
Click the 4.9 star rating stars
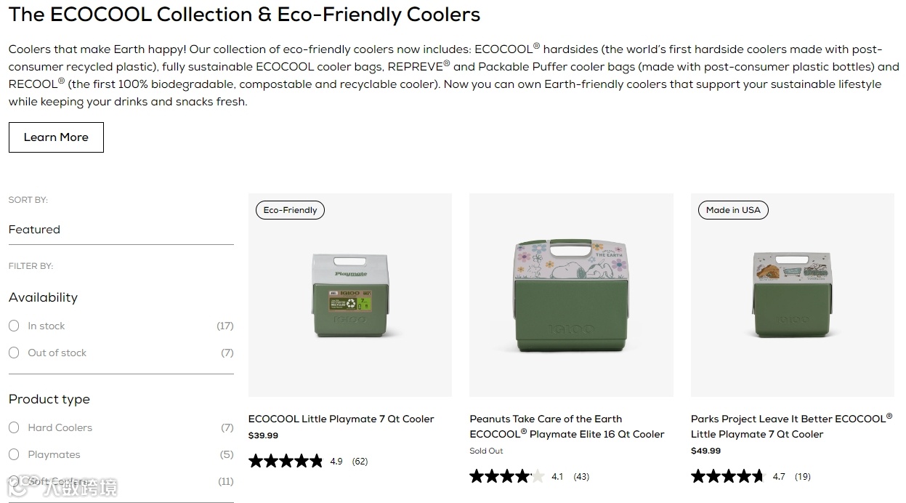tap(286, 461)
